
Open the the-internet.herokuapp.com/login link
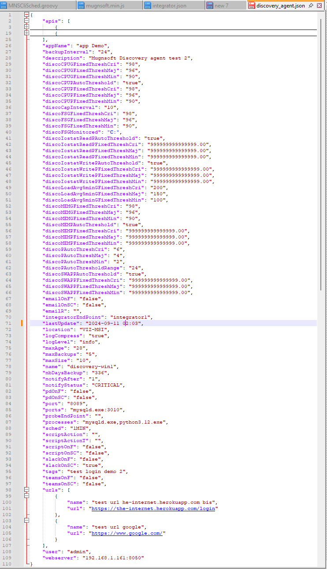(x=153, y=508)
